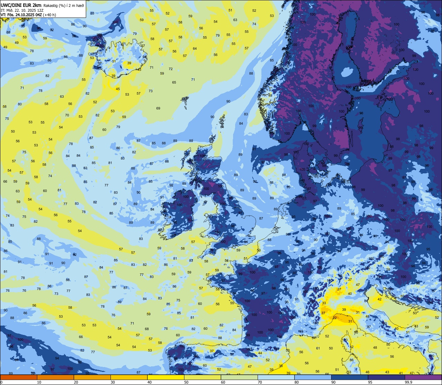Screen dimensions: 442x385
Task: Click the 'IT: Mið. 22. 10. 2025 12Z' line
Action: coord(22,10)
